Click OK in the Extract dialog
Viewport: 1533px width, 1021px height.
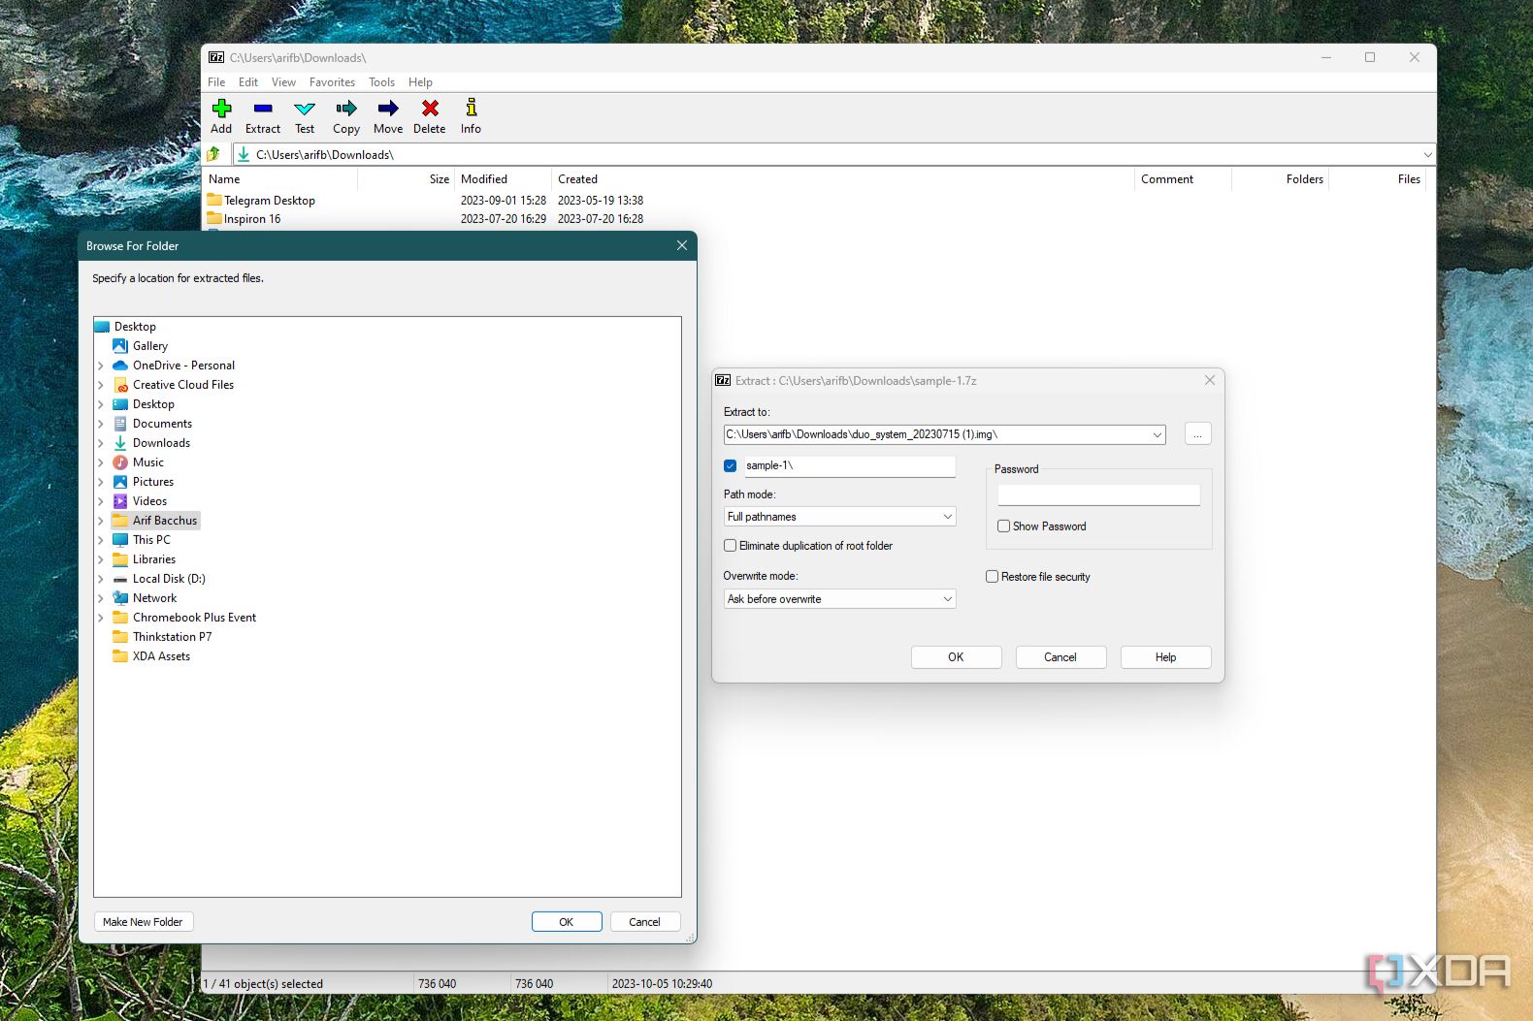957,657
